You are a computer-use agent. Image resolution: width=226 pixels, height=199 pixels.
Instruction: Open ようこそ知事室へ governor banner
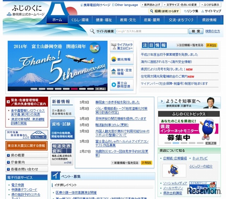[189, 103]
